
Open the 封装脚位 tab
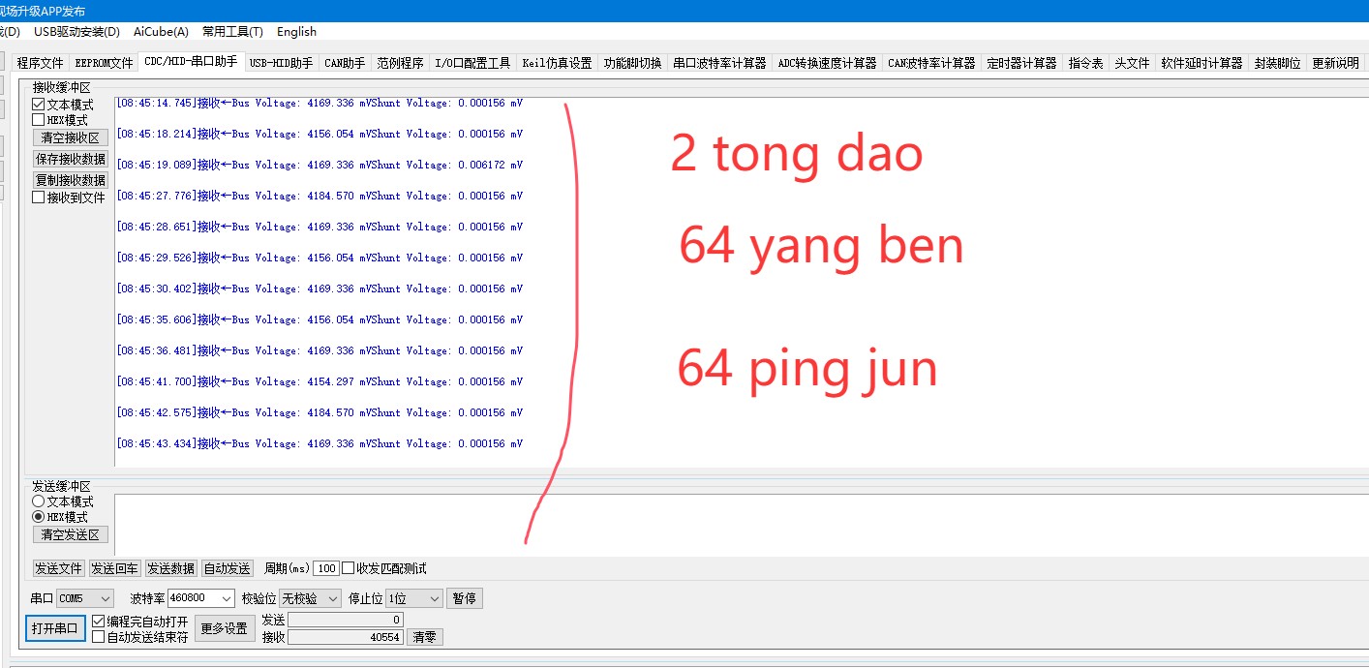(x=1277, y=63)
